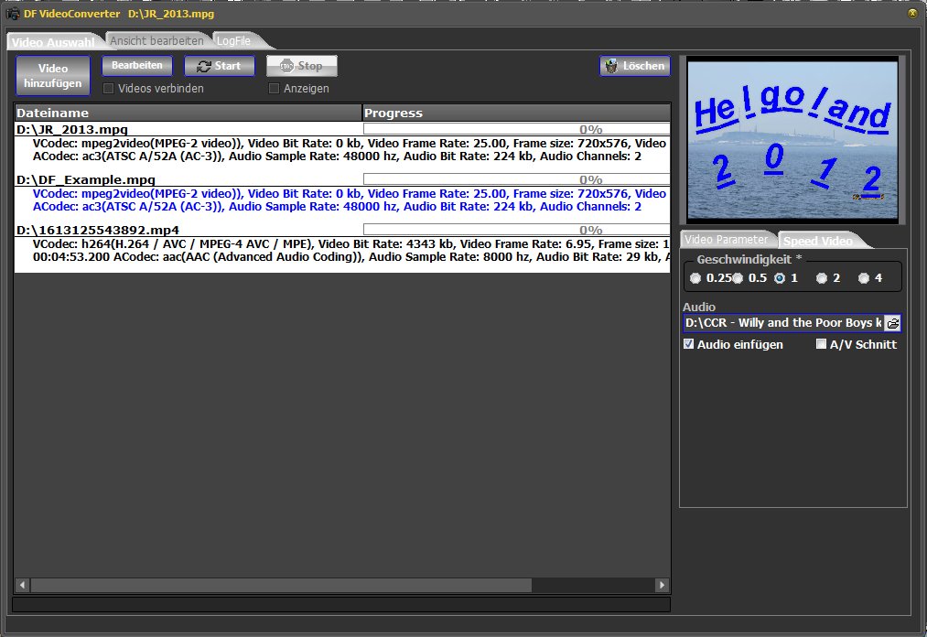Viewport: 927px width, 637px height.
Task: Click right arrow of horizontal scrollbar
Action: pyautogui.click(x=662, y=585)
